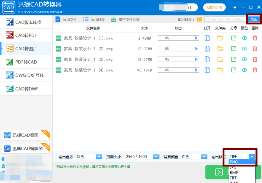Expand the 输出色彩 color dropdown
Viewport: 262px width, 183px height.
pos(99,157)
